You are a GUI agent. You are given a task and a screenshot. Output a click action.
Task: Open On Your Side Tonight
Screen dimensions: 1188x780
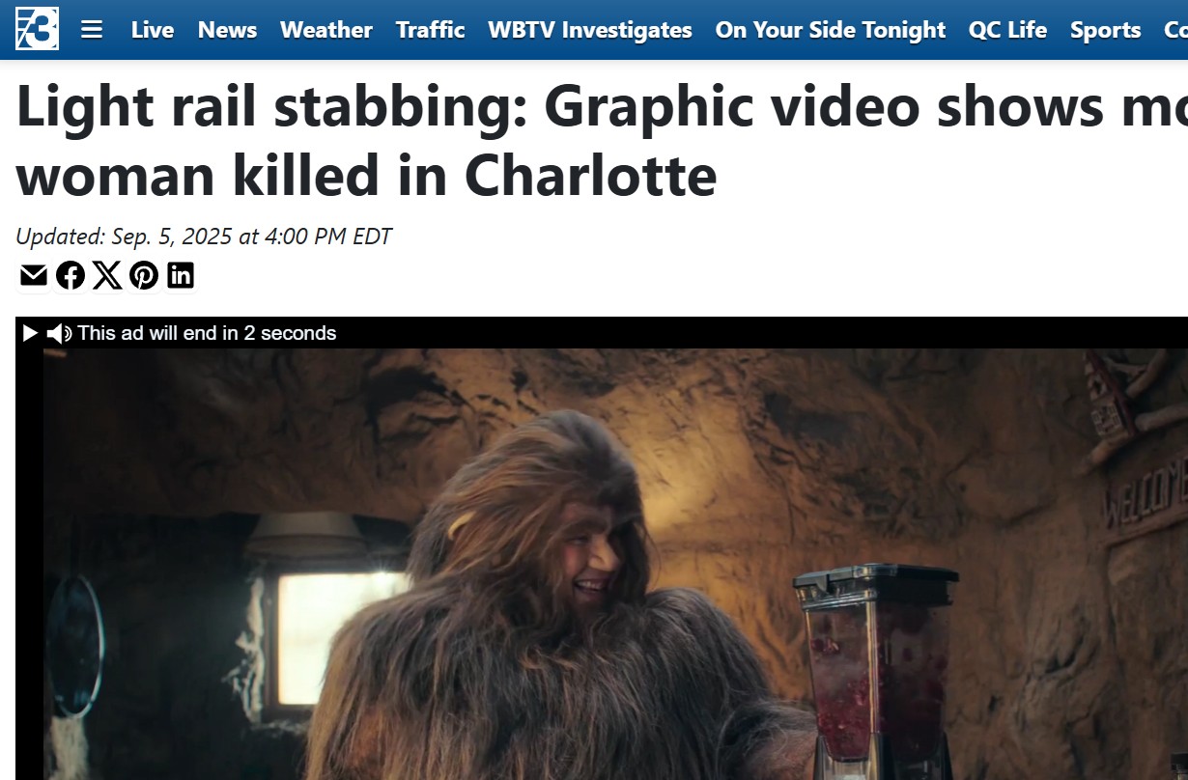831,30
